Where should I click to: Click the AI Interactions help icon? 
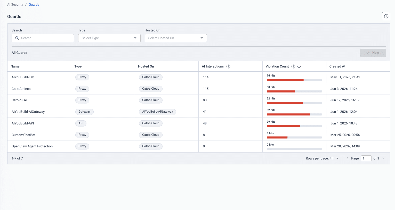pos(228,66)
